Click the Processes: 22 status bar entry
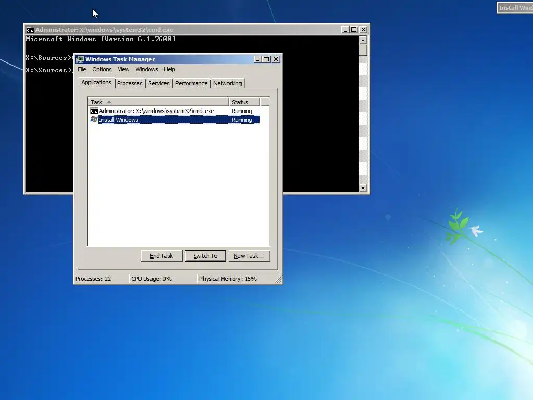Viewport: 533px width, 400px height. [101, 279]
